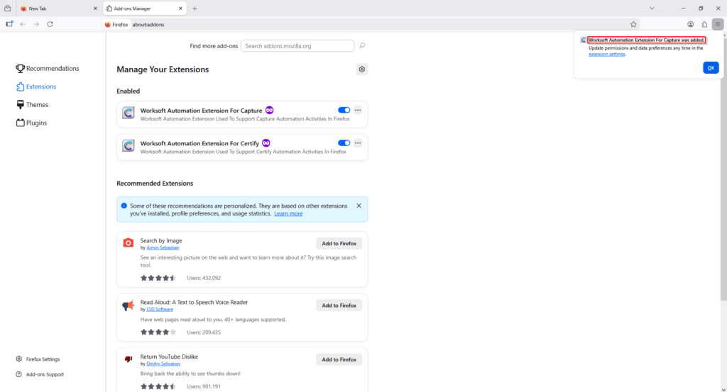The image size is (727, 392).
Task: Click the Search by Image star rating
Action: click(158, 278)
